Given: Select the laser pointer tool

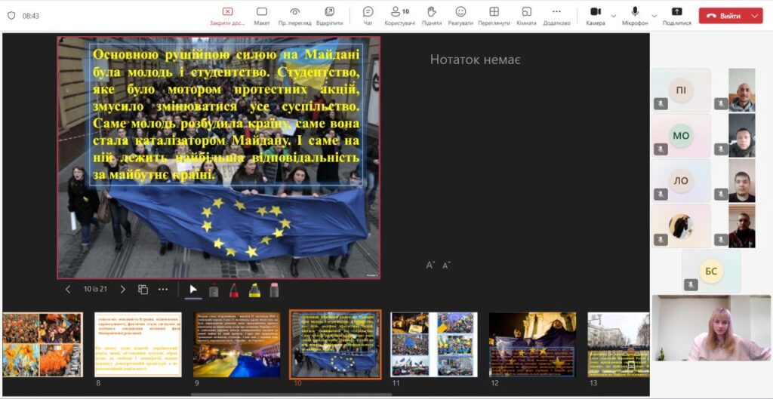Looking at the screenshot, I should [214, 290].
